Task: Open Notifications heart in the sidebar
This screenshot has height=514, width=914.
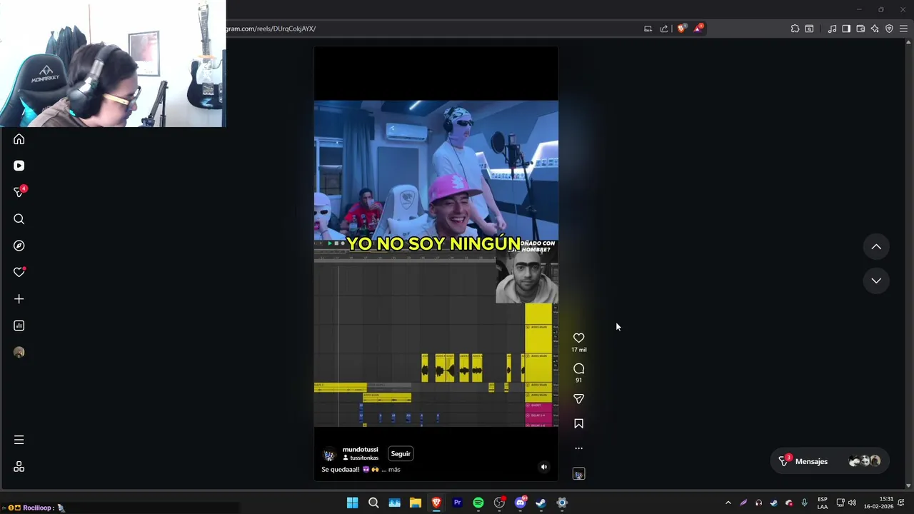Action: point(19,272)
